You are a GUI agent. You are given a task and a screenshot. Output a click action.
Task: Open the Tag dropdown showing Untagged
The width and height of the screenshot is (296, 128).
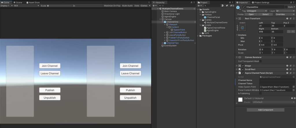[x=257, y=11]
